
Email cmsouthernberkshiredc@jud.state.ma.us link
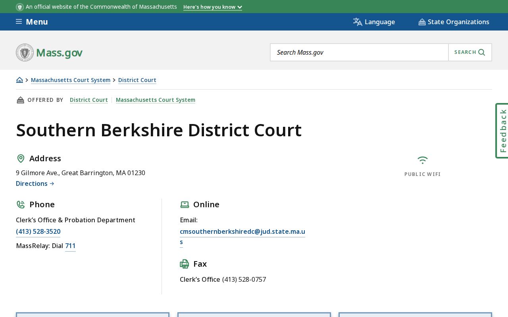click(x=242, y=237)
